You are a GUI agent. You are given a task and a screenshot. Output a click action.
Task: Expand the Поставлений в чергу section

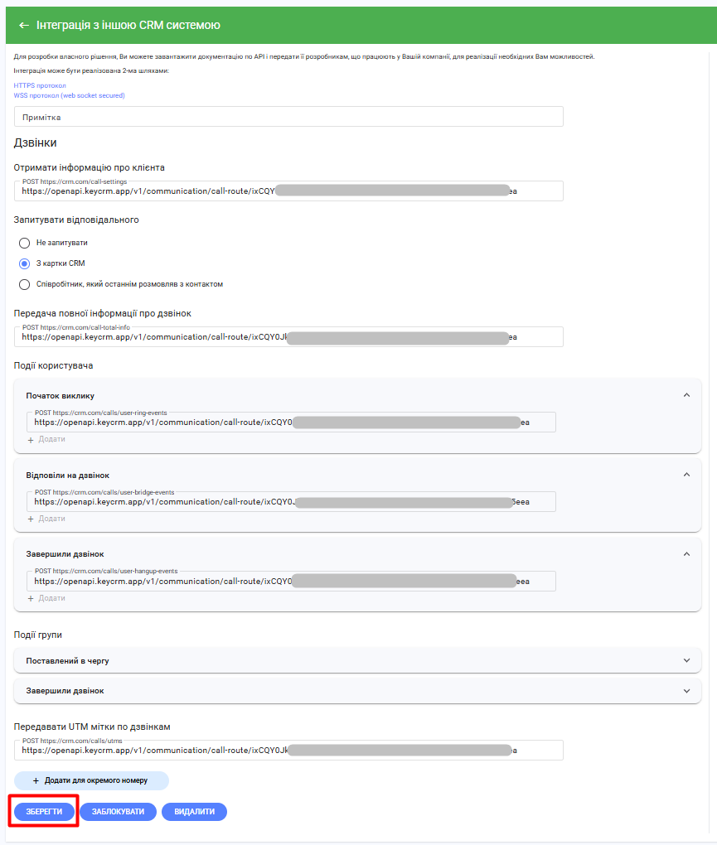[x=686, y=660]
